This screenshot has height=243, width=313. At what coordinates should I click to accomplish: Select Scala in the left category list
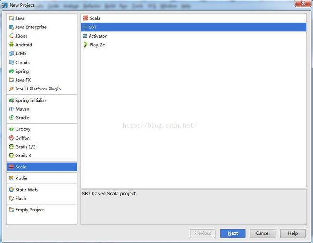point(41,167)
